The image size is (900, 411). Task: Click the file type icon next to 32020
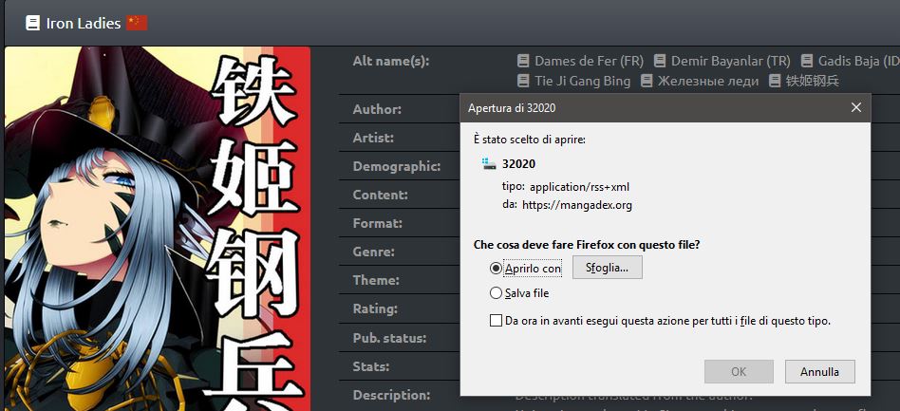(489, 163)
